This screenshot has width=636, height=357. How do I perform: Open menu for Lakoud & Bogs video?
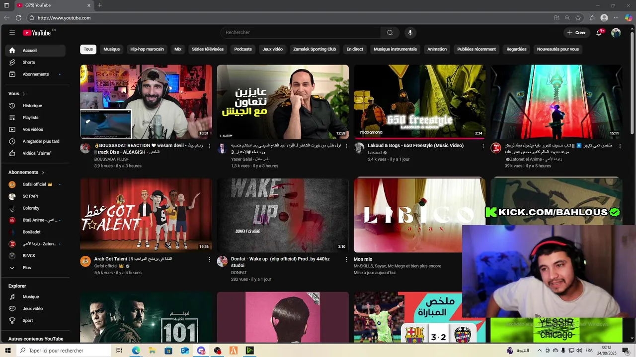pyautogui.click(x=483, y=146)
